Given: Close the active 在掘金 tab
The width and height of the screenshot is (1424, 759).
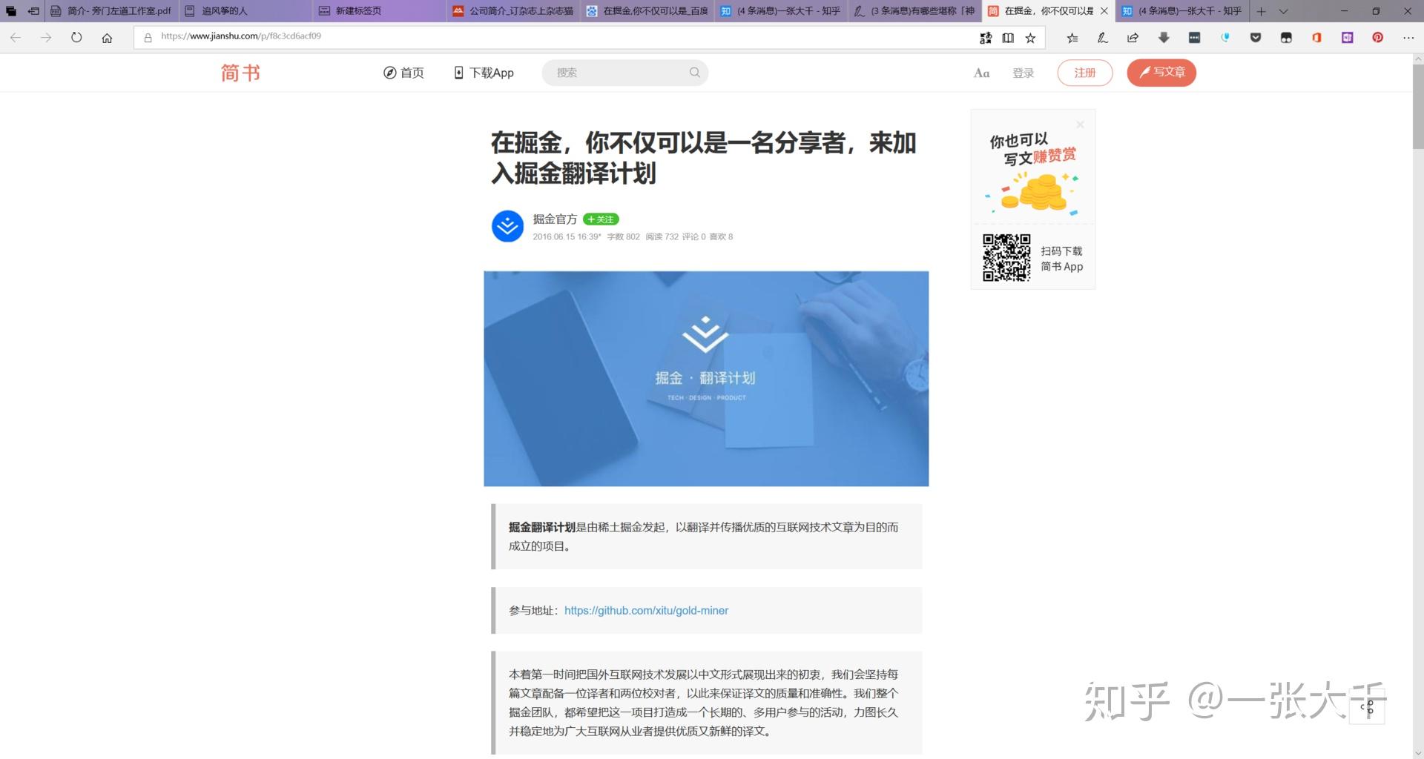Looking at the screenshot, I should [1104, 11].
